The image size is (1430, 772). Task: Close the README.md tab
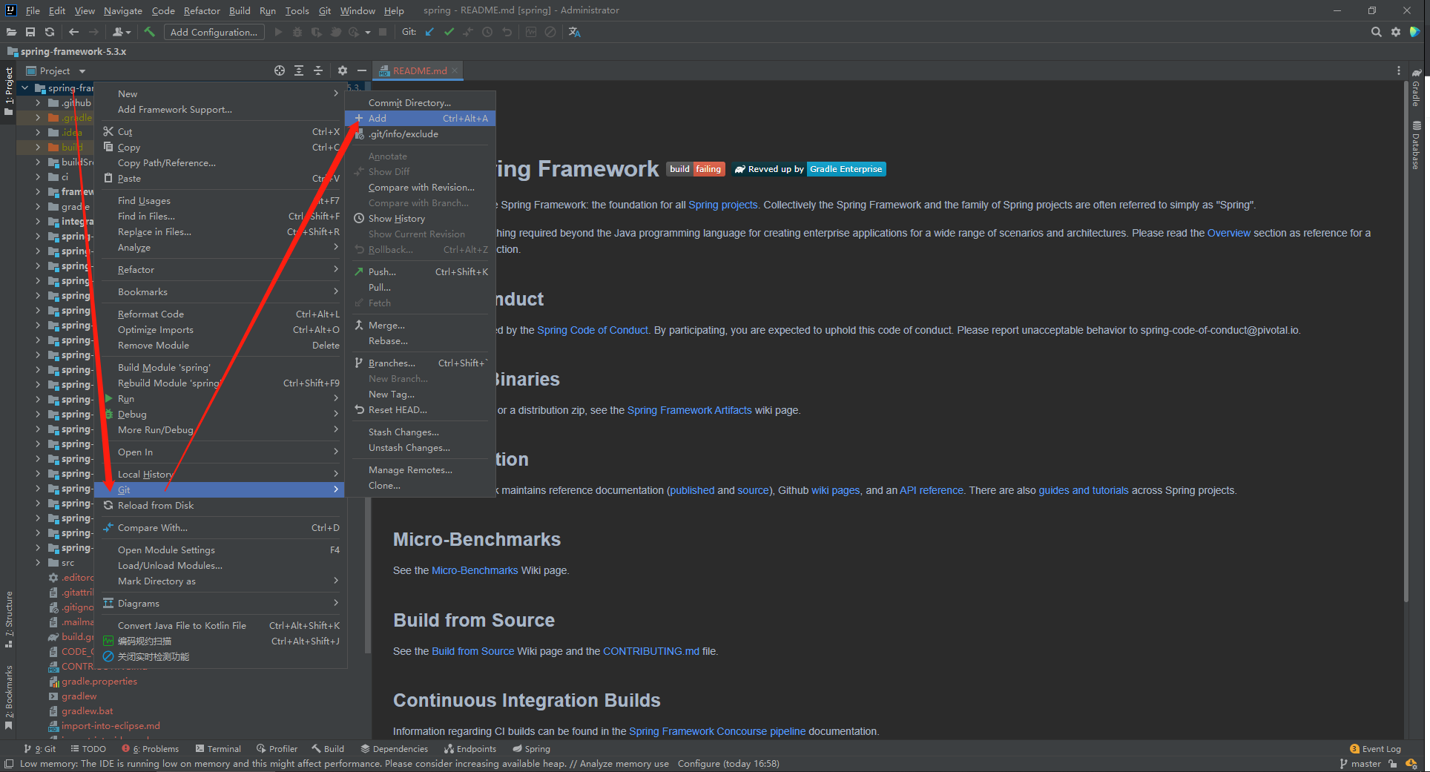(455, 70)
